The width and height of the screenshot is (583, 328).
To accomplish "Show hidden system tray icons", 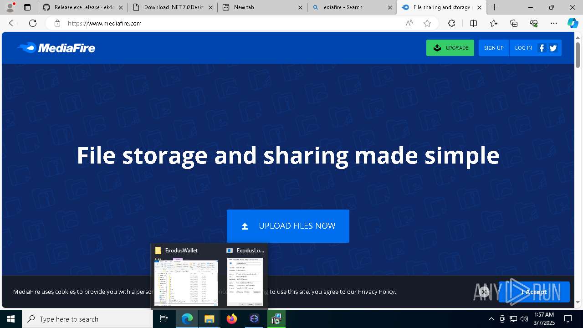I will click(x=491, y=319).
